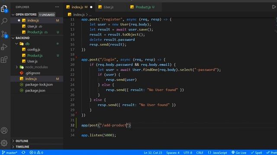277x155 pixels.
Task: Run the code with the play icon
Action: click(274, 7)
